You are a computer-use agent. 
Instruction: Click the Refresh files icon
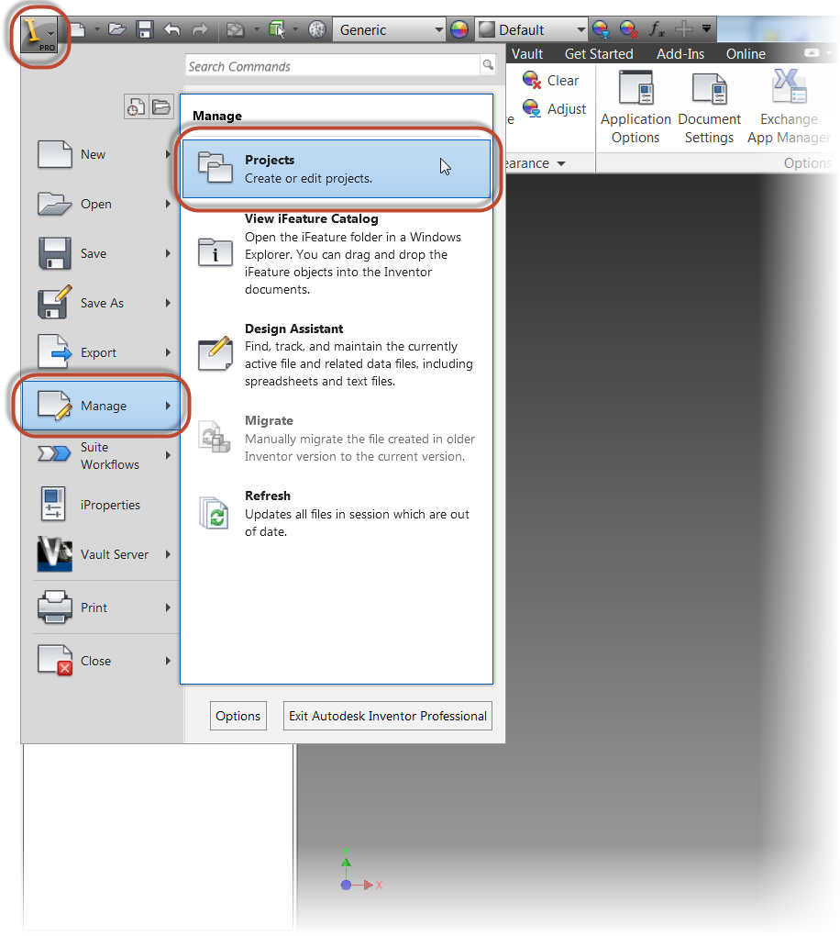pyautogui.click(x=215, y=513)
